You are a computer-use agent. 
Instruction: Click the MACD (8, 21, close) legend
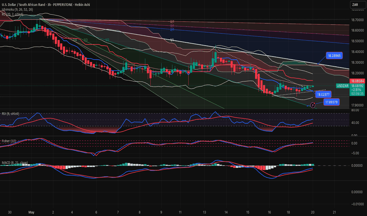[x=15, y=163]
